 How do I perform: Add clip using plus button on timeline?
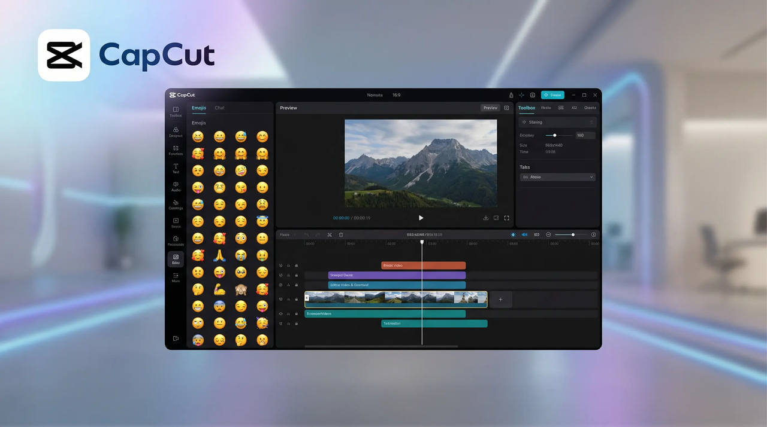500,300
